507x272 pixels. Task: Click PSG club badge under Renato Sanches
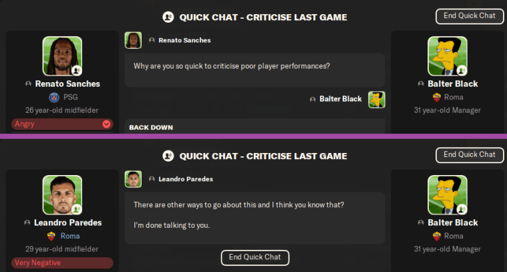(x=45, y=97)
